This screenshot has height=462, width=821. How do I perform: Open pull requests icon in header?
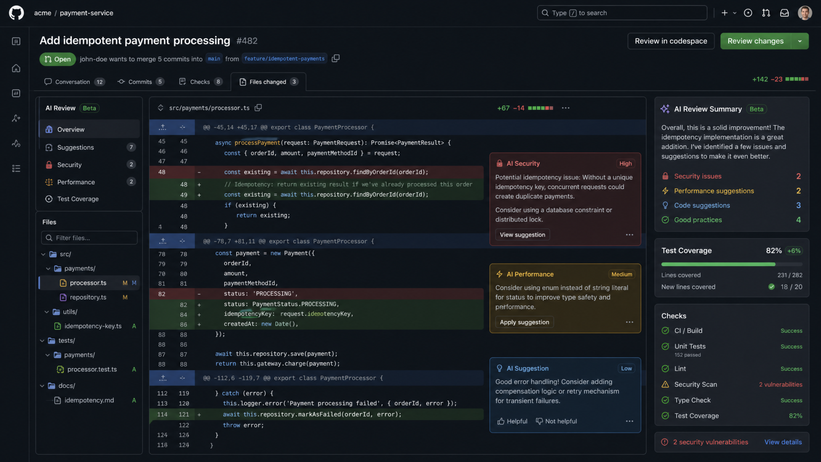(766, 13)
